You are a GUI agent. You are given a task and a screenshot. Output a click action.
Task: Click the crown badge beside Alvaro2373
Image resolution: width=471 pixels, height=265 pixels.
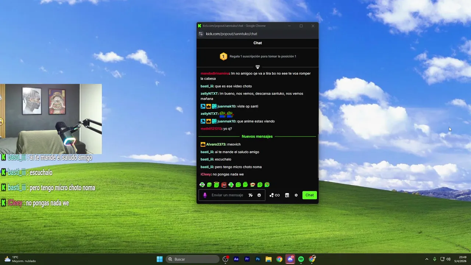(203, 144)
